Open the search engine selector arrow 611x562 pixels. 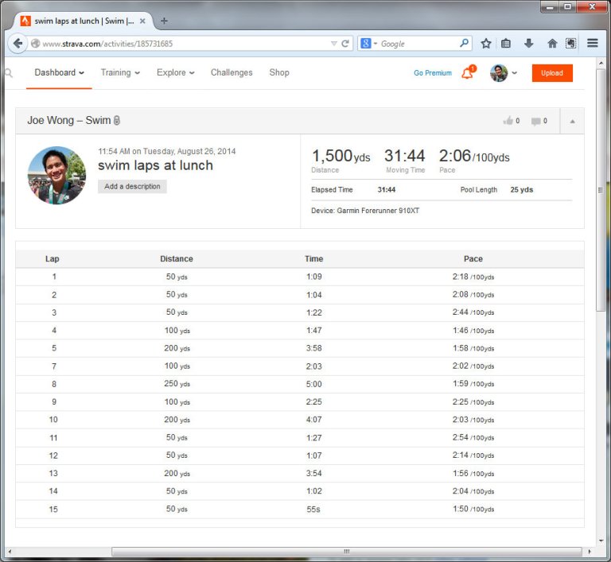point(376,44)
